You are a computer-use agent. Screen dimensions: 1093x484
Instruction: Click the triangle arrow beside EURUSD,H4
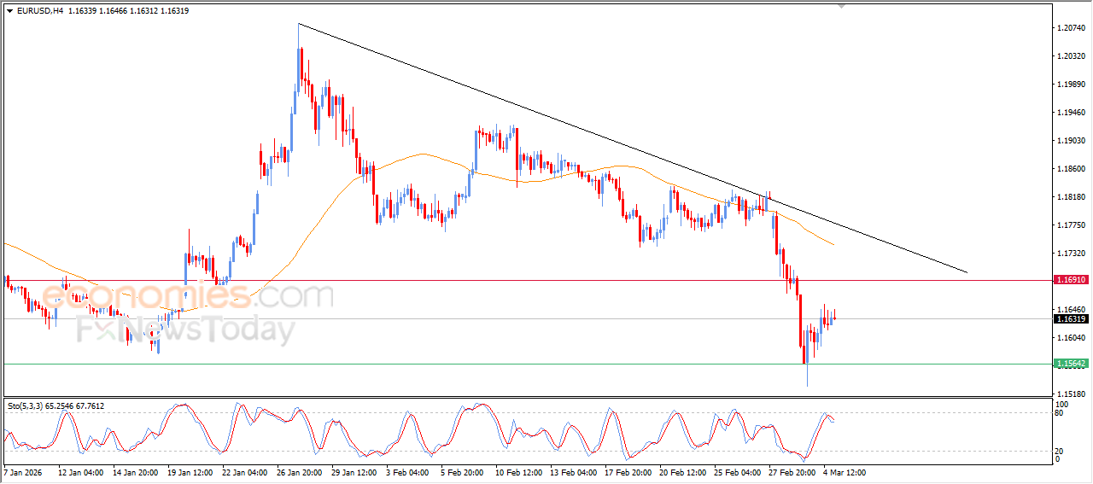tap(9, 10)
